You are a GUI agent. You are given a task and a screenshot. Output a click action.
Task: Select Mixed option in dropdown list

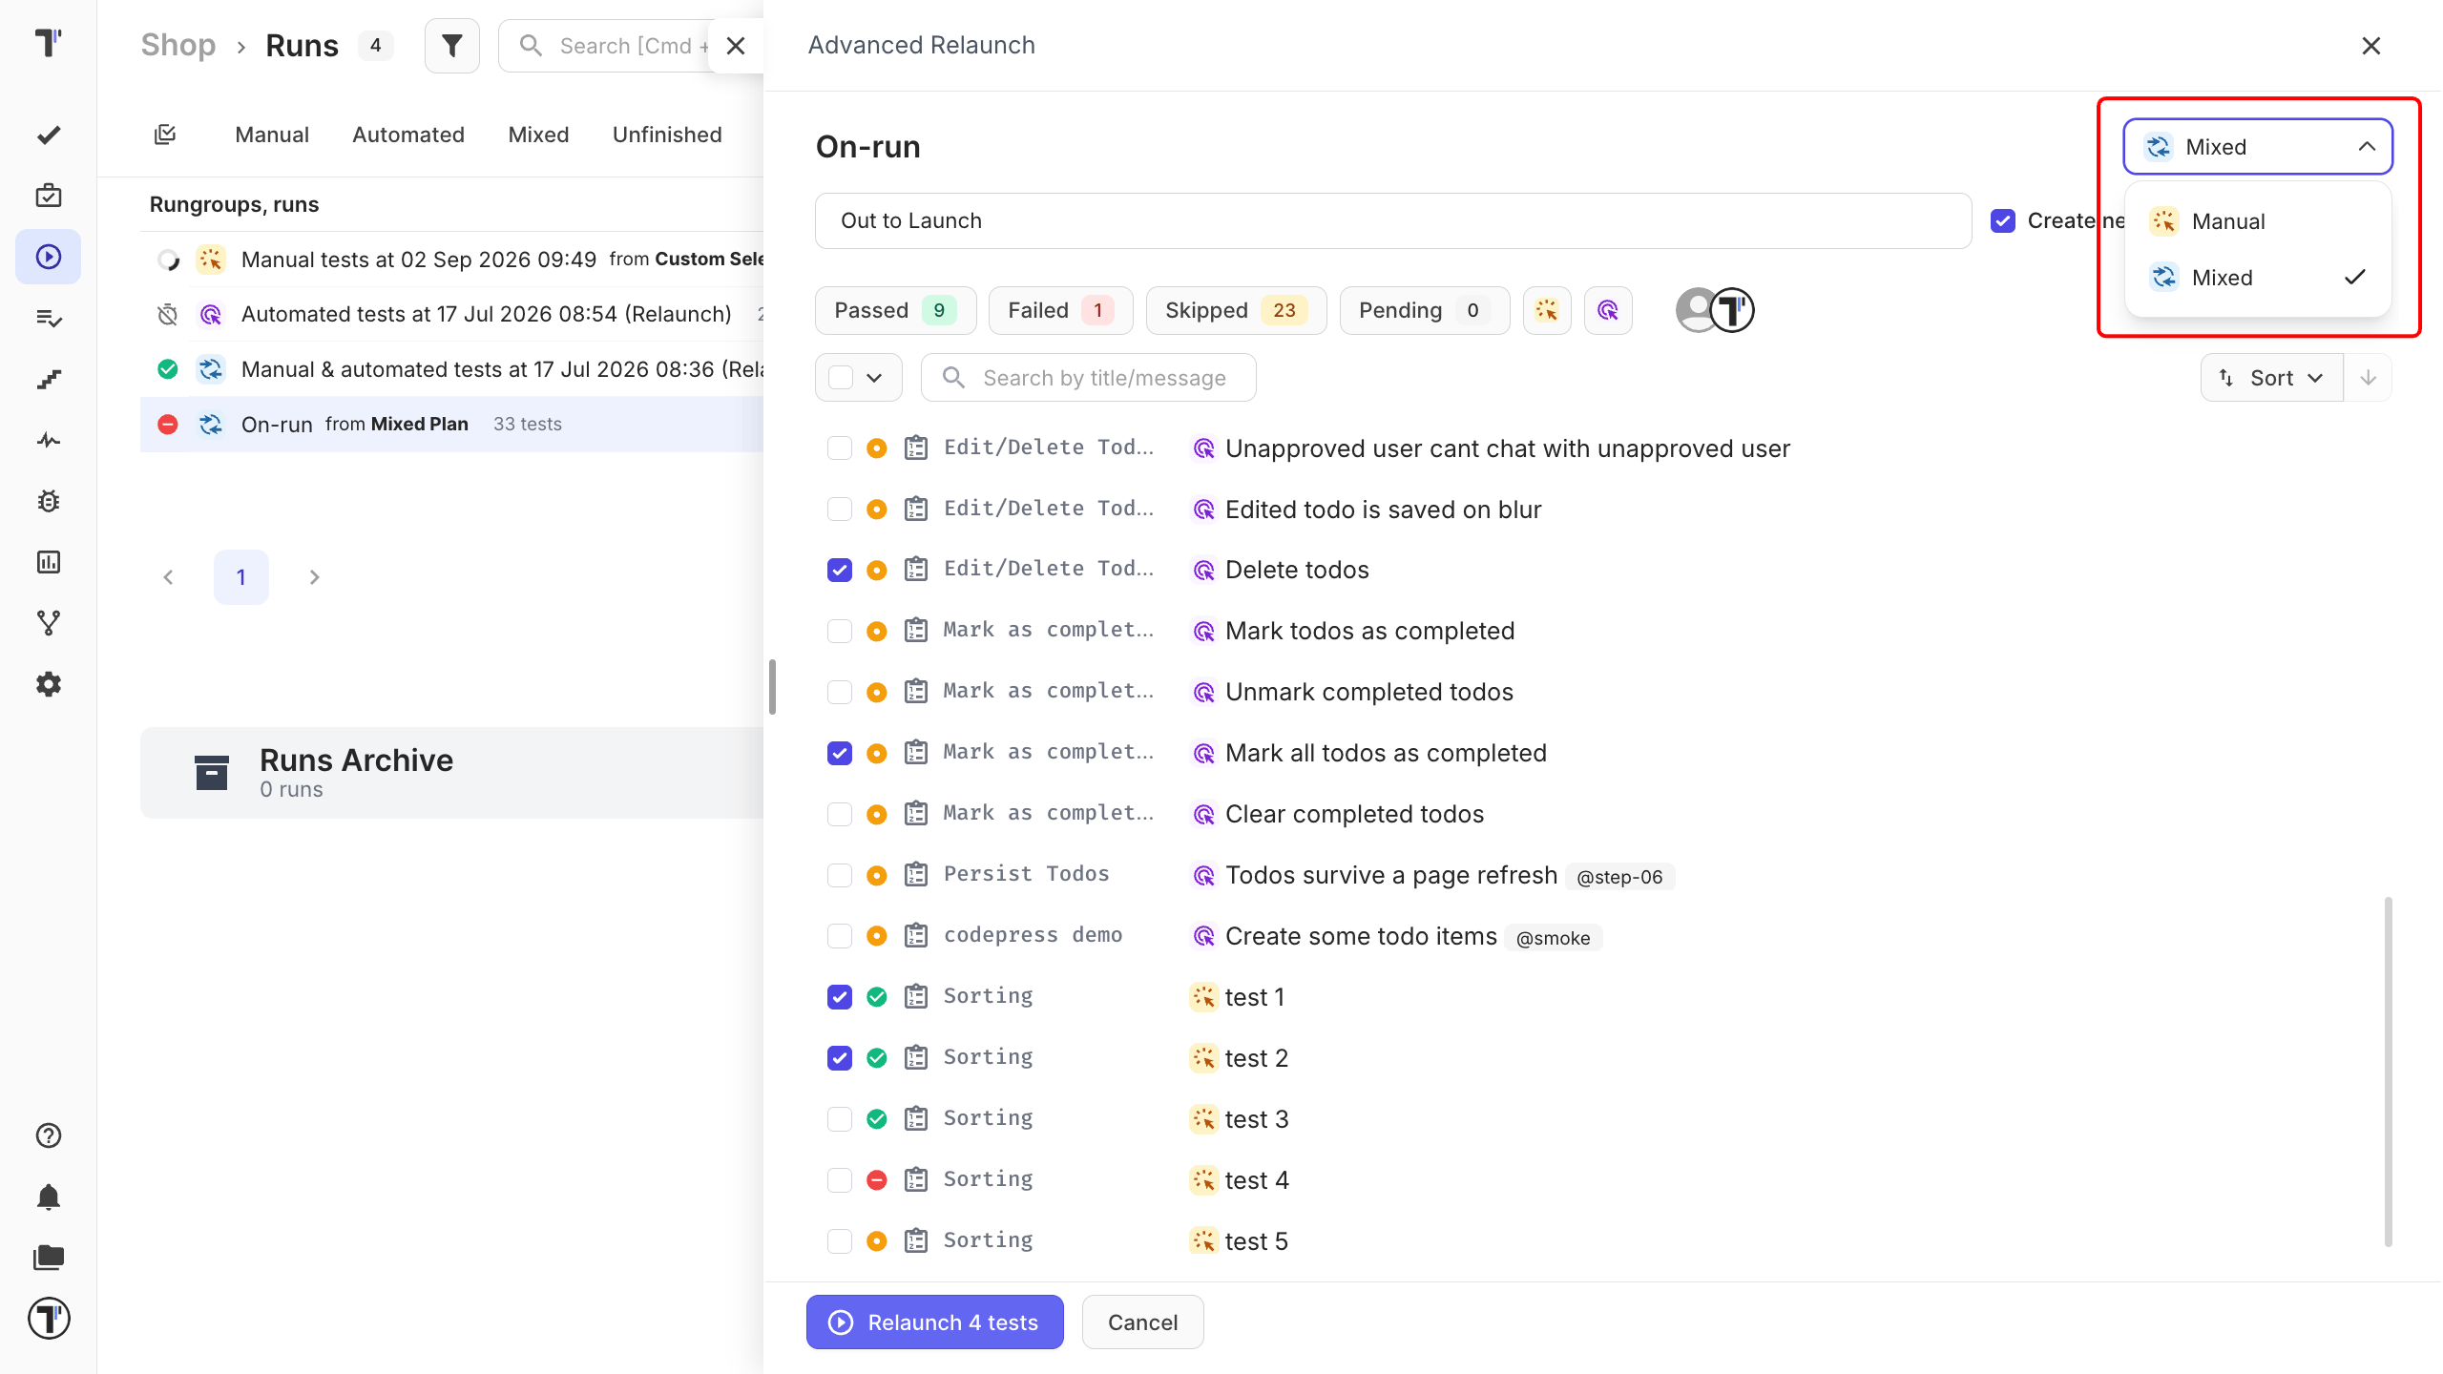(x=2258, y=278)
